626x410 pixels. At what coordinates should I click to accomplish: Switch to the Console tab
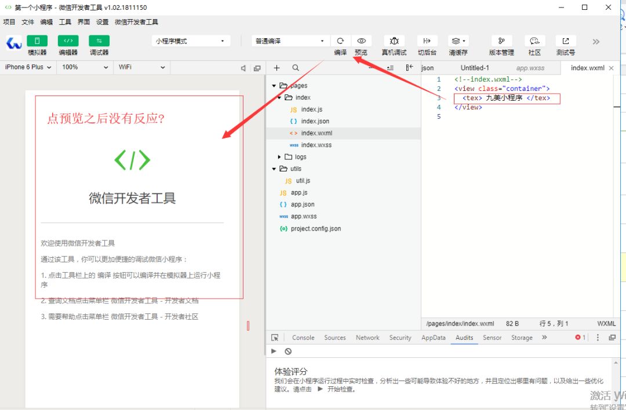303,338
